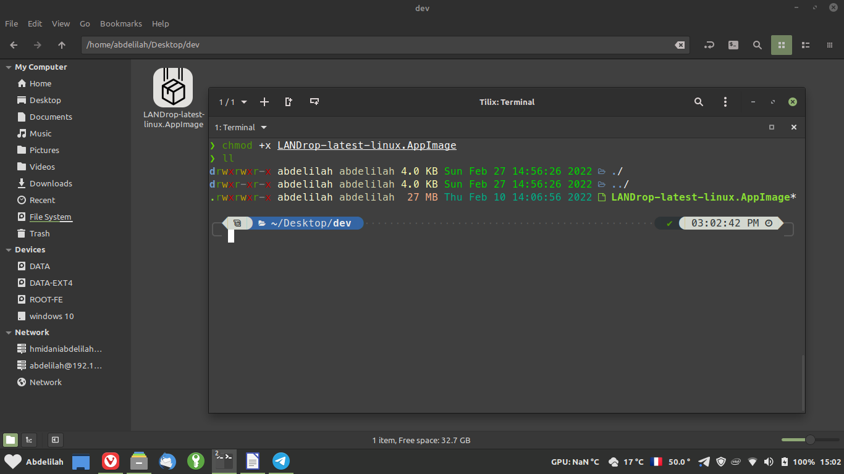
Task: Open the View menu
Action: [x=61, y=23]
